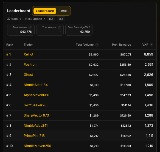Click Ghost's $2,627 volume
This screenshot has height=152, width=160.
[94, 75]
